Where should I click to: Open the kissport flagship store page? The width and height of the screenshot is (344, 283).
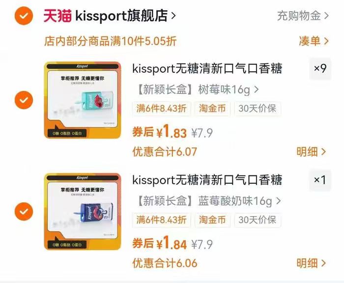tap(121, 16)
